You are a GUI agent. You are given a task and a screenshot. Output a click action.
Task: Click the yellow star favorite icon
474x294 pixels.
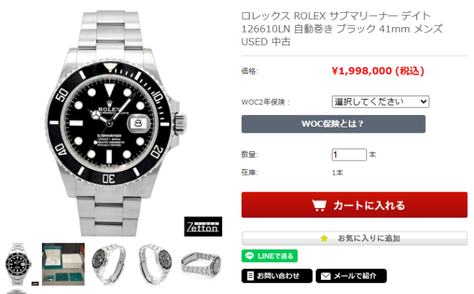point(324,238)
